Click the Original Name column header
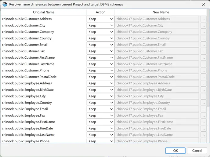Screen dimensions: 210x157 (x=44, y=12)
